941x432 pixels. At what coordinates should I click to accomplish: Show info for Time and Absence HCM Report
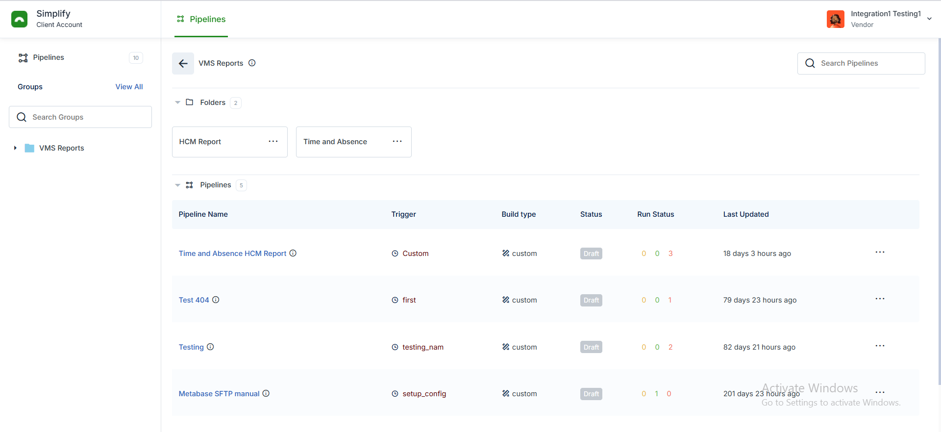tap(293, 253)
